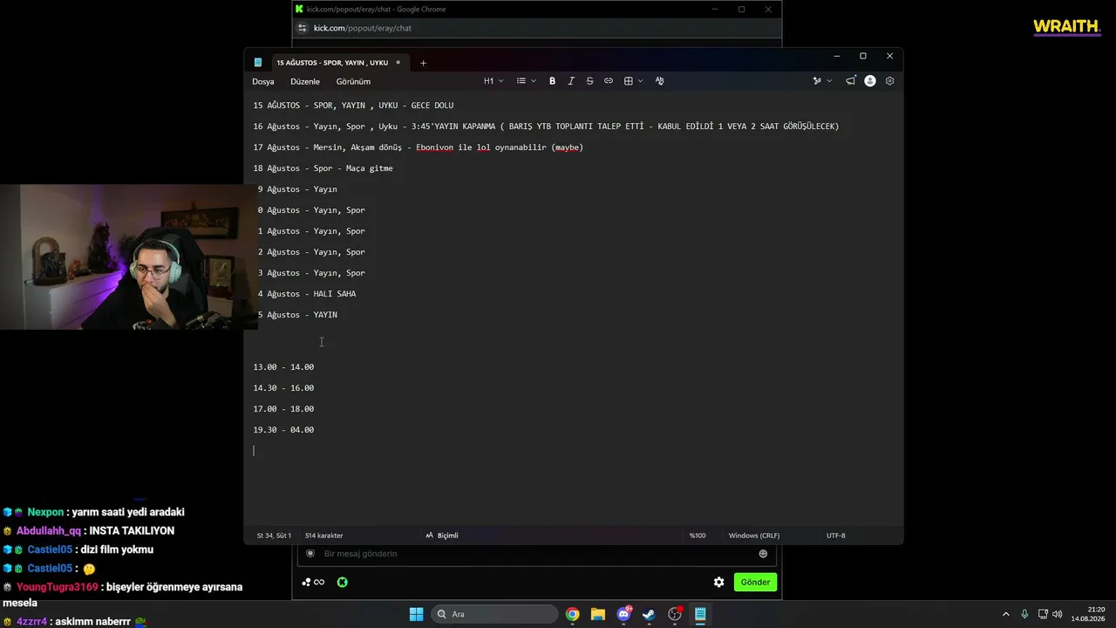This screenshot has width=1116, height=628.
Task: Add a new Notepad tab
Action: [x=423, y=63]
